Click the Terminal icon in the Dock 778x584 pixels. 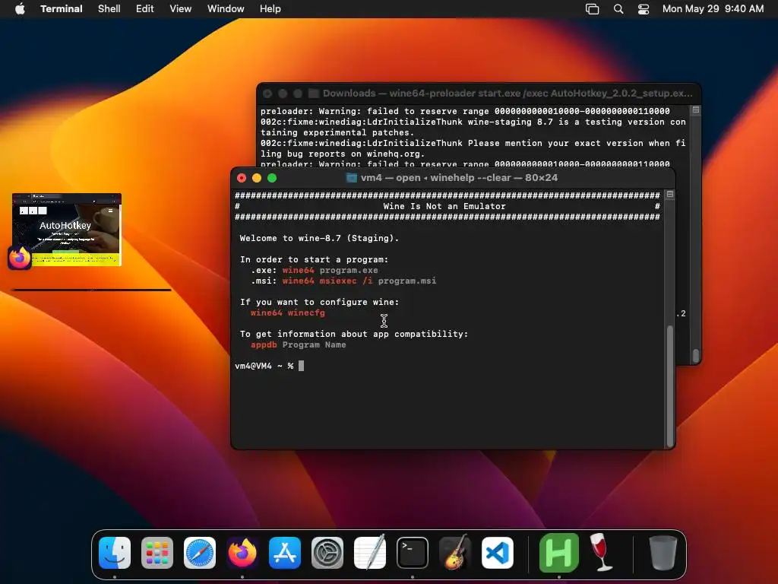[413, 553]
